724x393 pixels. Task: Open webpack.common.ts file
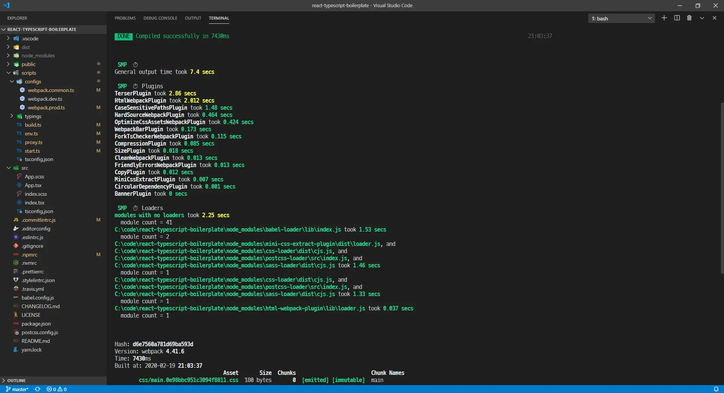(51, 90)
